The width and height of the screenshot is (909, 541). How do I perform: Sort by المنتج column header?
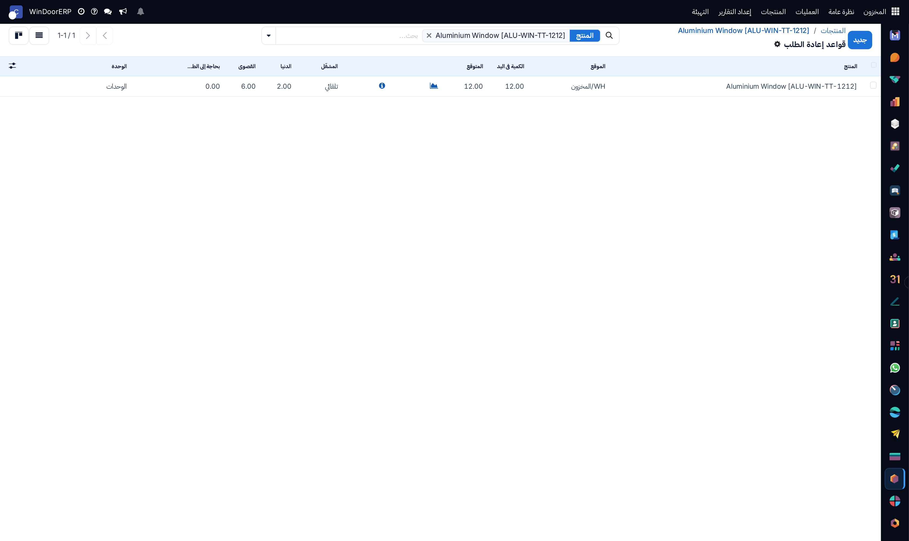[850, 66]
